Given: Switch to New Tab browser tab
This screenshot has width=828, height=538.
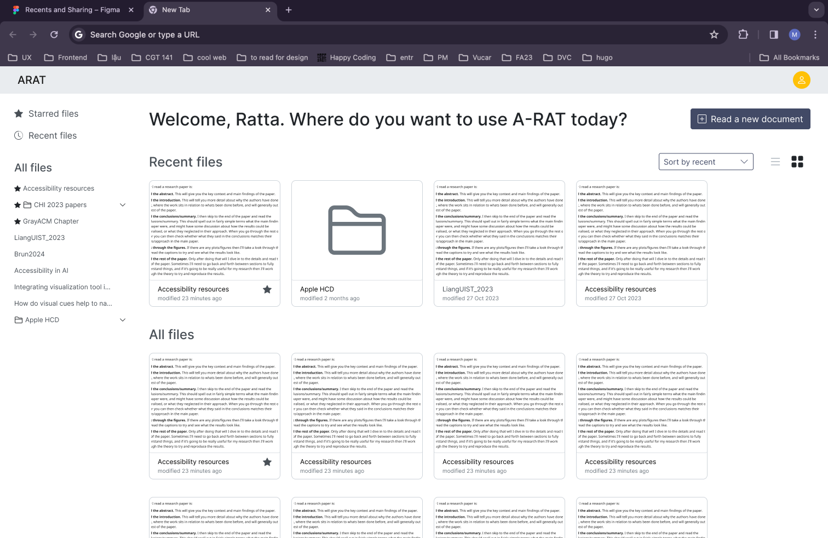Looking at the screenshot, I should pos(211,10).
